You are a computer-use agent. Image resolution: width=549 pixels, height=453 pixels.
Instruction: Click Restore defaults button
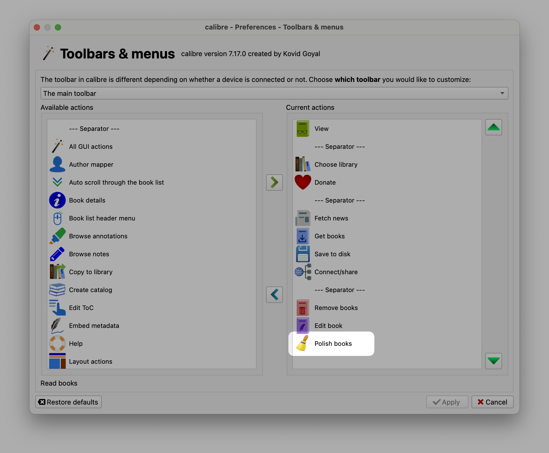68,402
